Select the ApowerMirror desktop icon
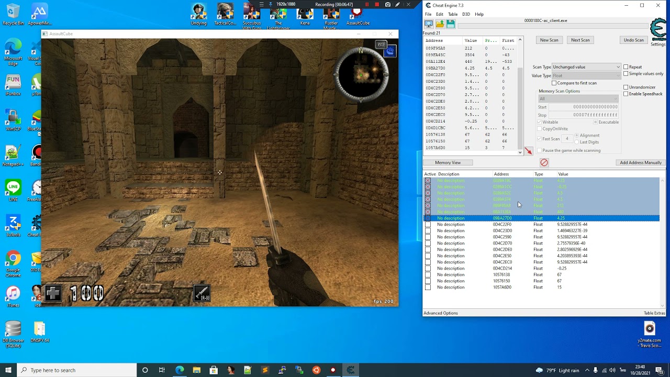670x377 pixels. [39, 14]
